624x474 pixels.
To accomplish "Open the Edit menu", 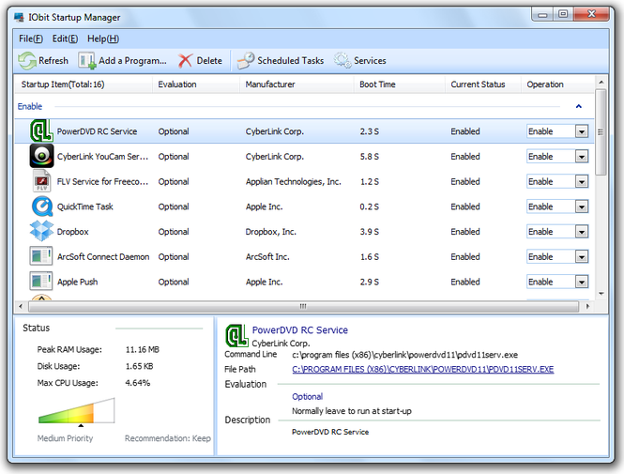I will tap(65, 38).
